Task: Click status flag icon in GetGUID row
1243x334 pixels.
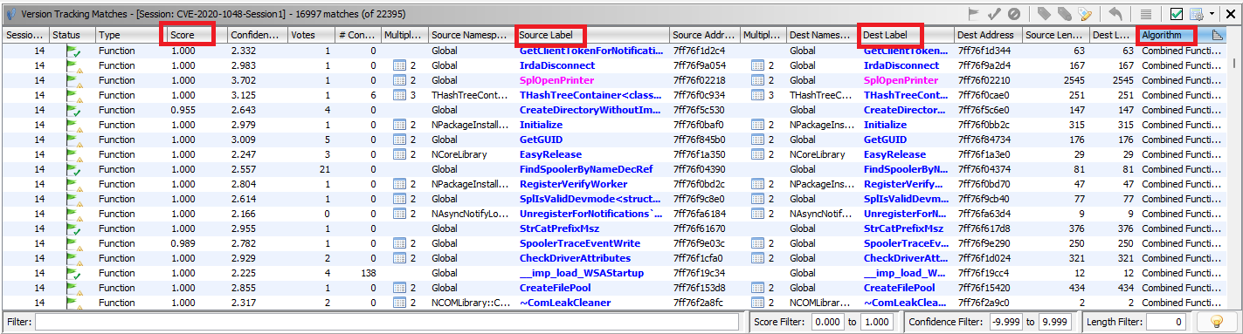Action: 74,140
